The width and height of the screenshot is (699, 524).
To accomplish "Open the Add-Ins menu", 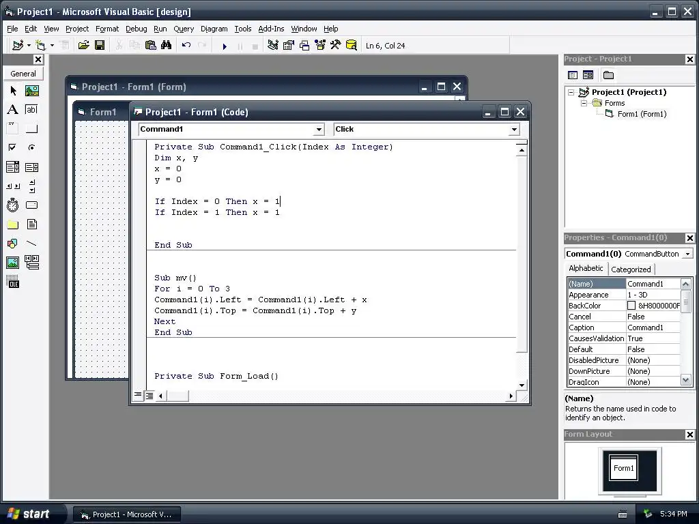I will pyautogui.click(x=271, y=29).
